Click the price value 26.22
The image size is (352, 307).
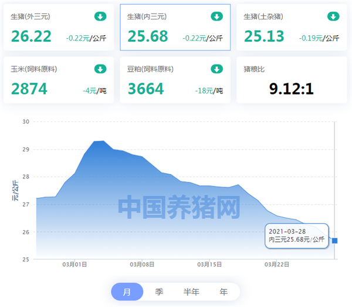pos(31,36)
